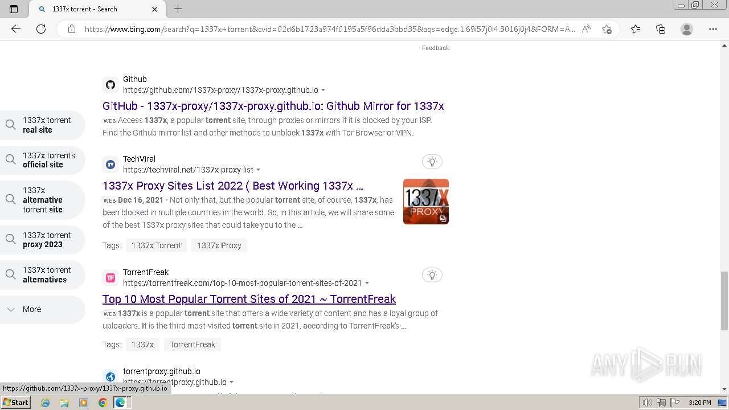Screen dimensions: 729x410
Task: Open File Explorer from the taskbar
Action: pos(64,403)
